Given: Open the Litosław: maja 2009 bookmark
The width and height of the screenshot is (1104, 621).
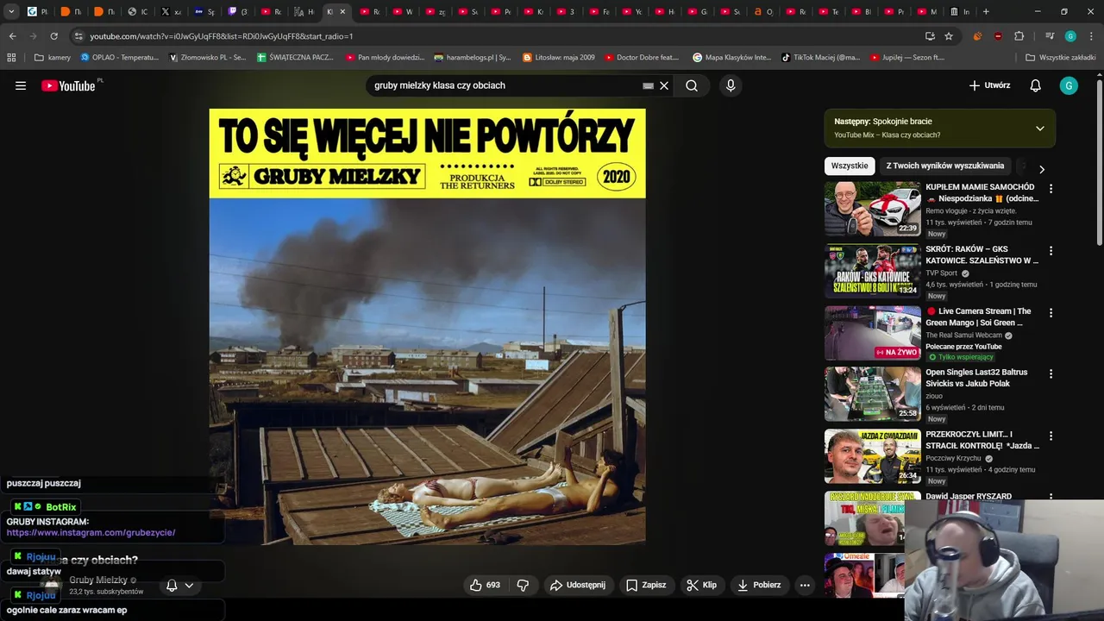Looking at the screenshot, I should point(559,58).
